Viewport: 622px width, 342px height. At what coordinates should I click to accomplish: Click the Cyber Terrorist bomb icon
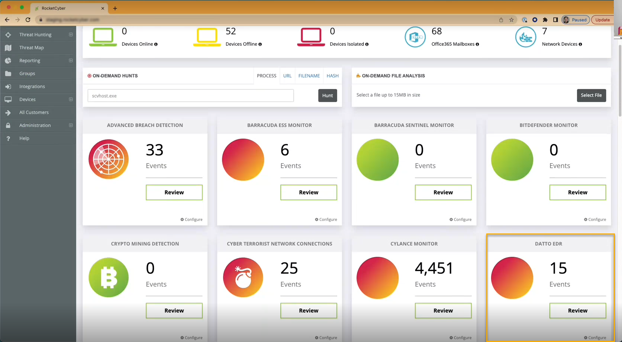tap(243, 277)
